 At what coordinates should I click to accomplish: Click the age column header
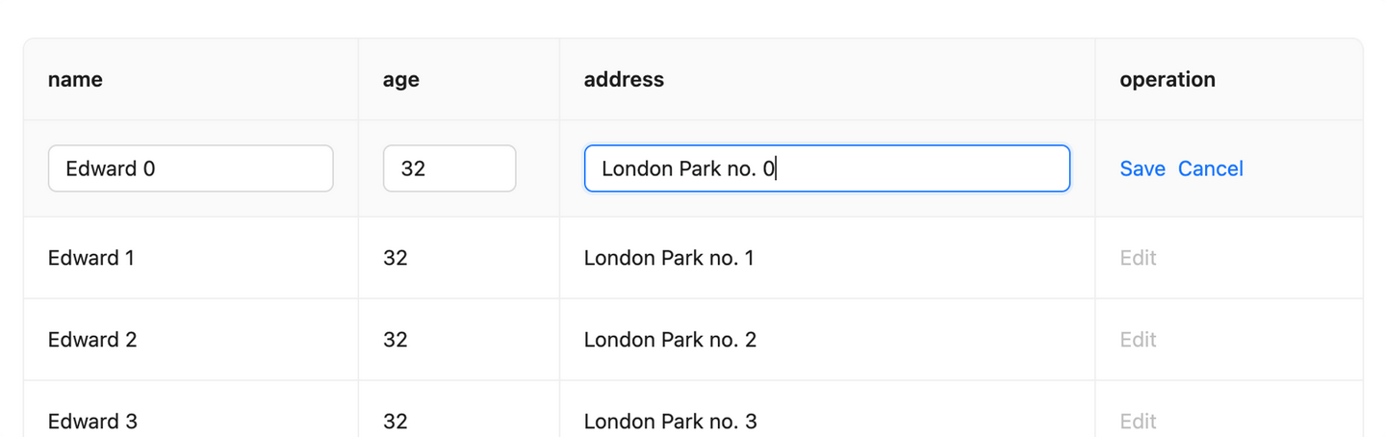pos(401,80)
